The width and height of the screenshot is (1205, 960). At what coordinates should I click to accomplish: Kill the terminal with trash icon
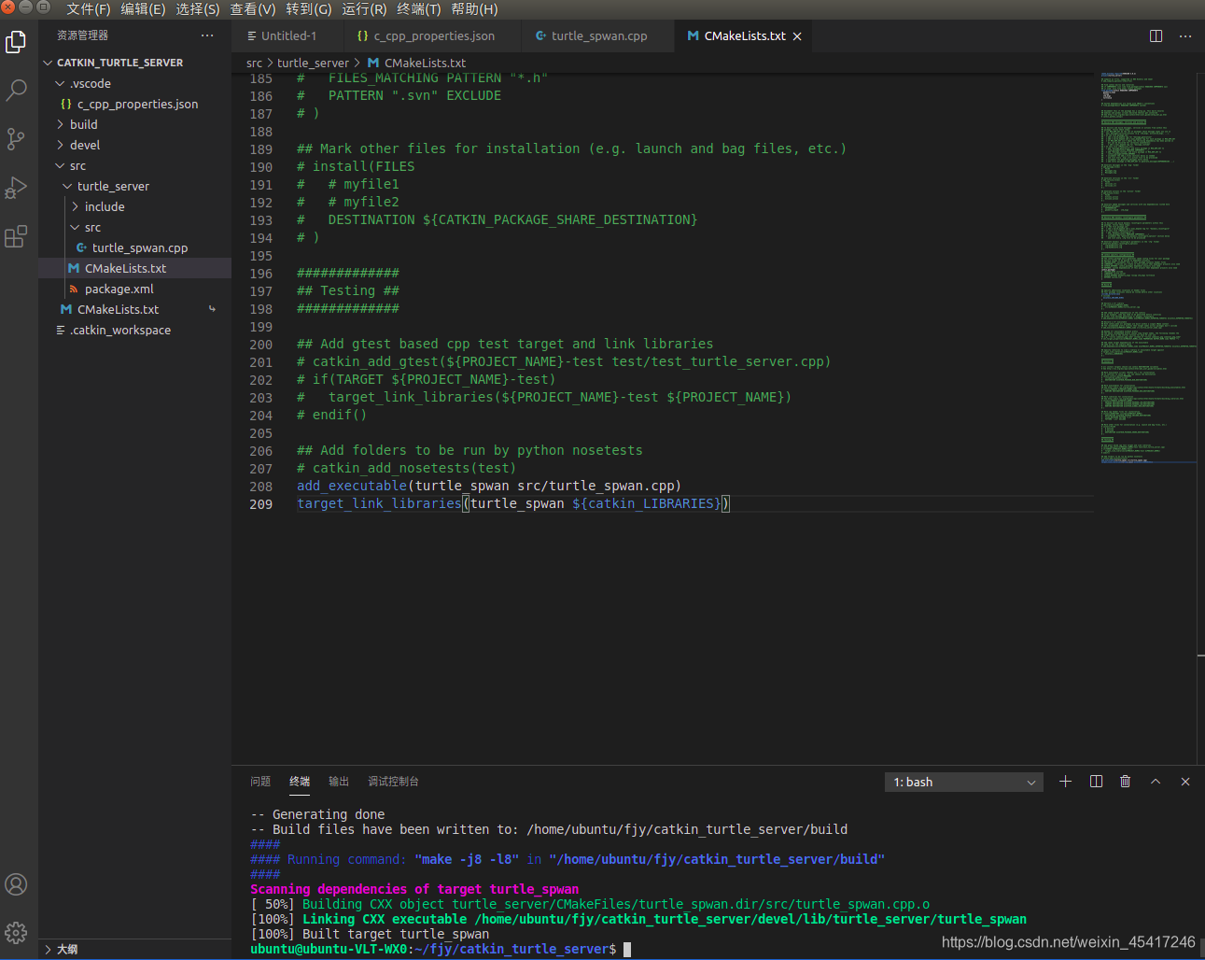pyautogui.click(x=1126, y=782)
